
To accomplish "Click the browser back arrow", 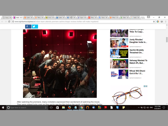I will point(3,22).
